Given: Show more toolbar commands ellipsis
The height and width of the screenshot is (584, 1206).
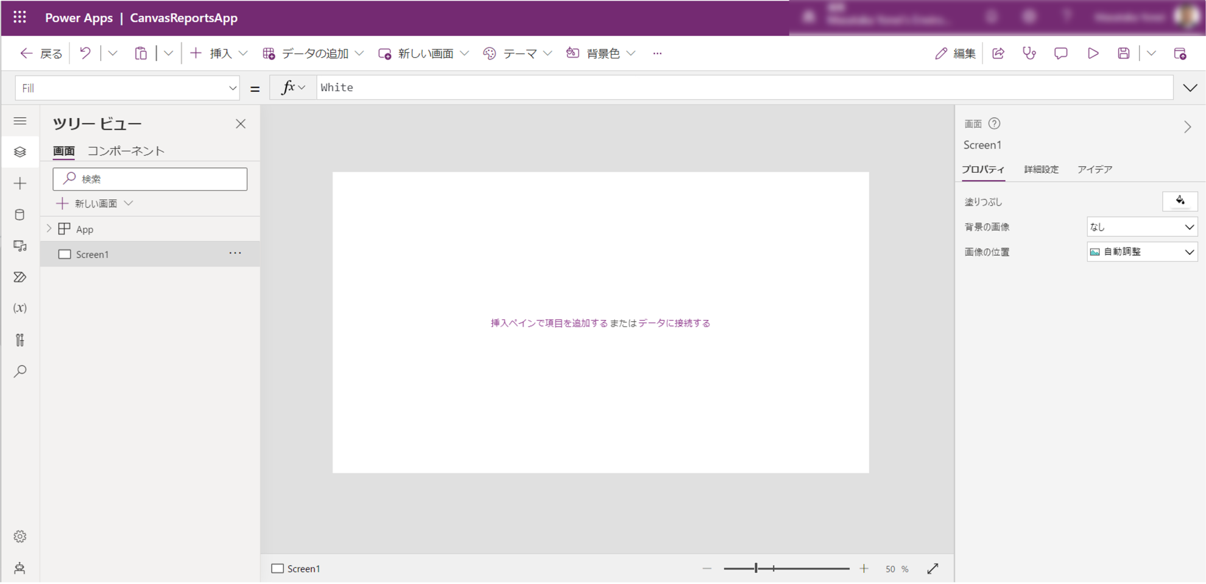Looking at the screenshot, I should coord(657,54).
